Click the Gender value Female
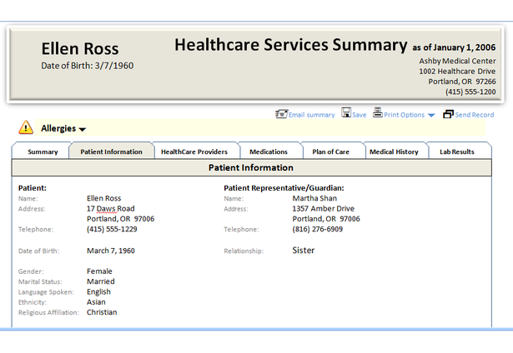513x353 pixels. 99,271
